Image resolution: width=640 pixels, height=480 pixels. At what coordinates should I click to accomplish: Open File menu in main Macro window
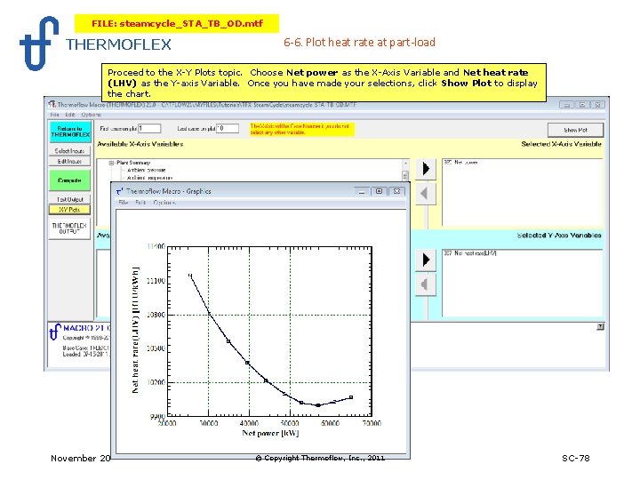(55, 115)
